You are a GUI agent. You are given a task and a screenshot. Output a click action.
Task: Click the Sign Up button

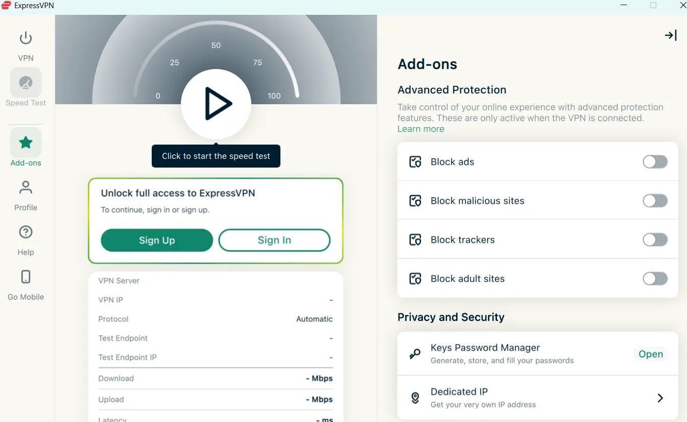(157, 240)
